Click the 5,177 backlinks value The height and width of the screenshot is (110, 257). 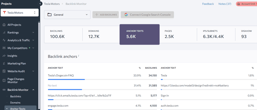pos(154,96)
